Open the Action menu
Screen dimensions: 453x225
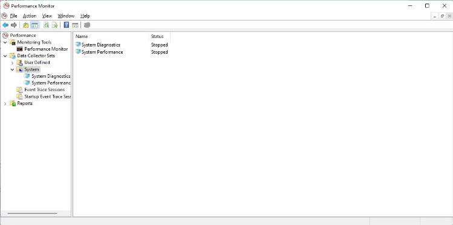pyautogui.click(x=30, y=16)
